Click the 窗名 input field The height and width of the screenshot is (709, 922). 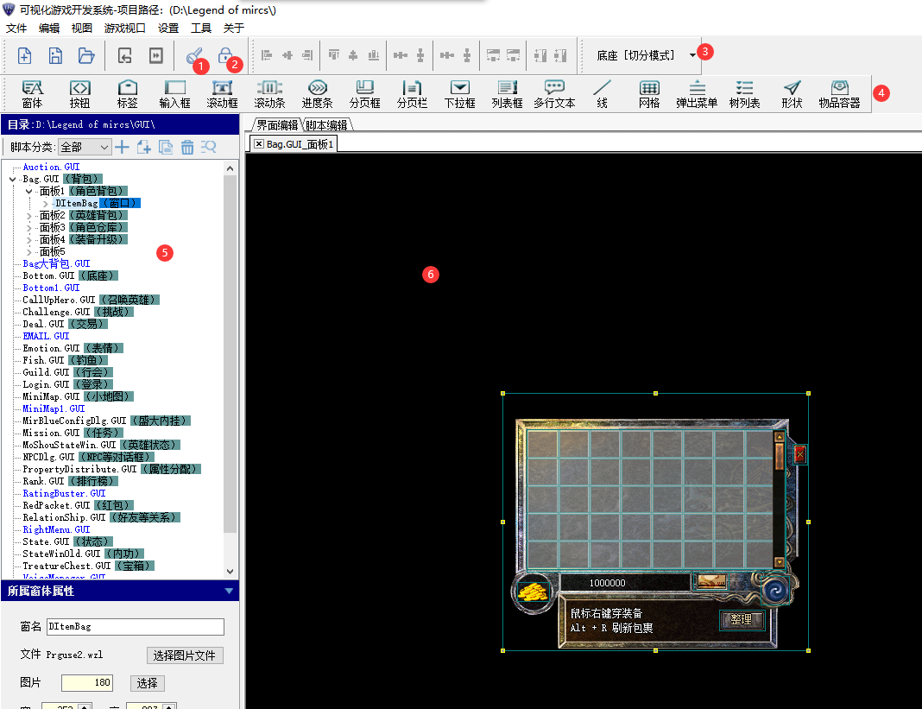[x=136, y=627]
